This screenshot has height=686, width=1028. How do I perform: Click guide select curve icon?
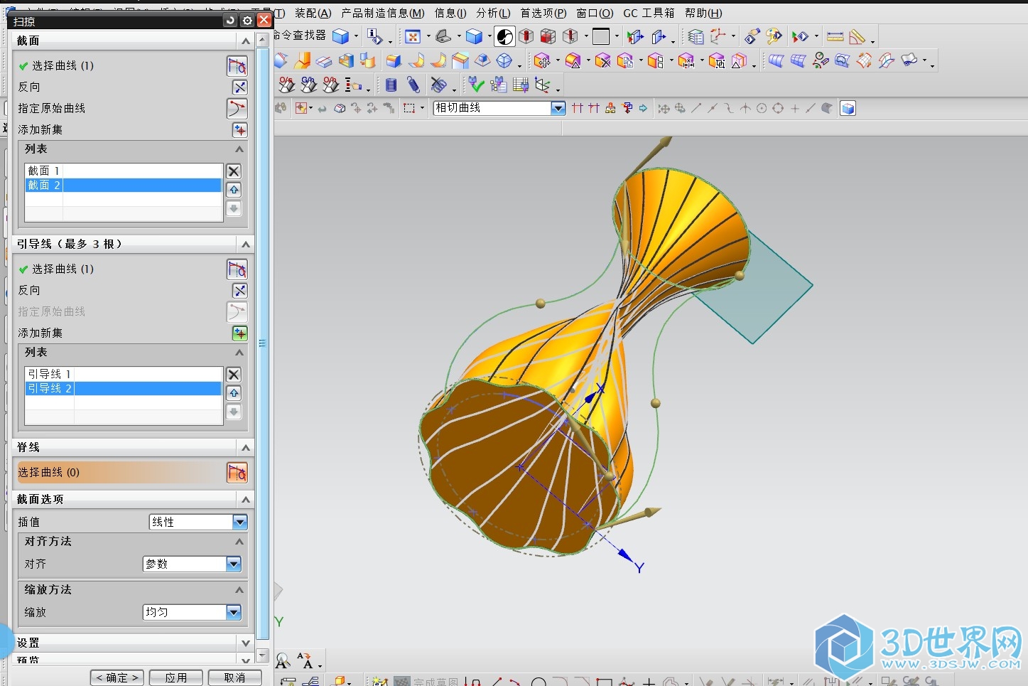237,269
